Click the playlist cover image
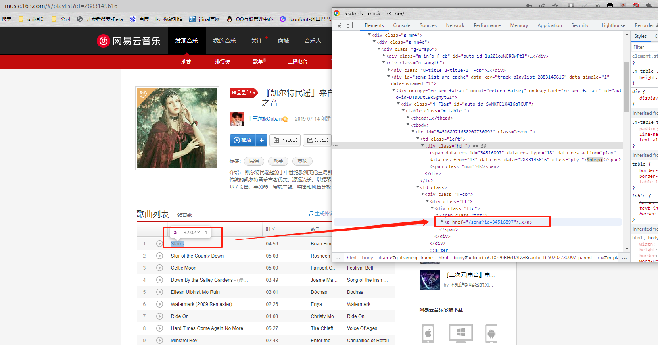The image size is (658, 345). (177, 128)
